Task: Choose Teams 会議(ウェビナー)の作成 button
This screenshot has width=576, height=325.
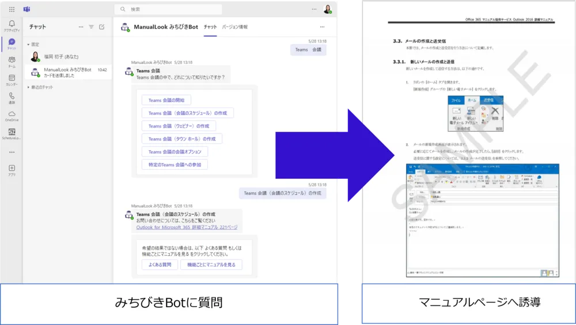Action: point(179,126)
